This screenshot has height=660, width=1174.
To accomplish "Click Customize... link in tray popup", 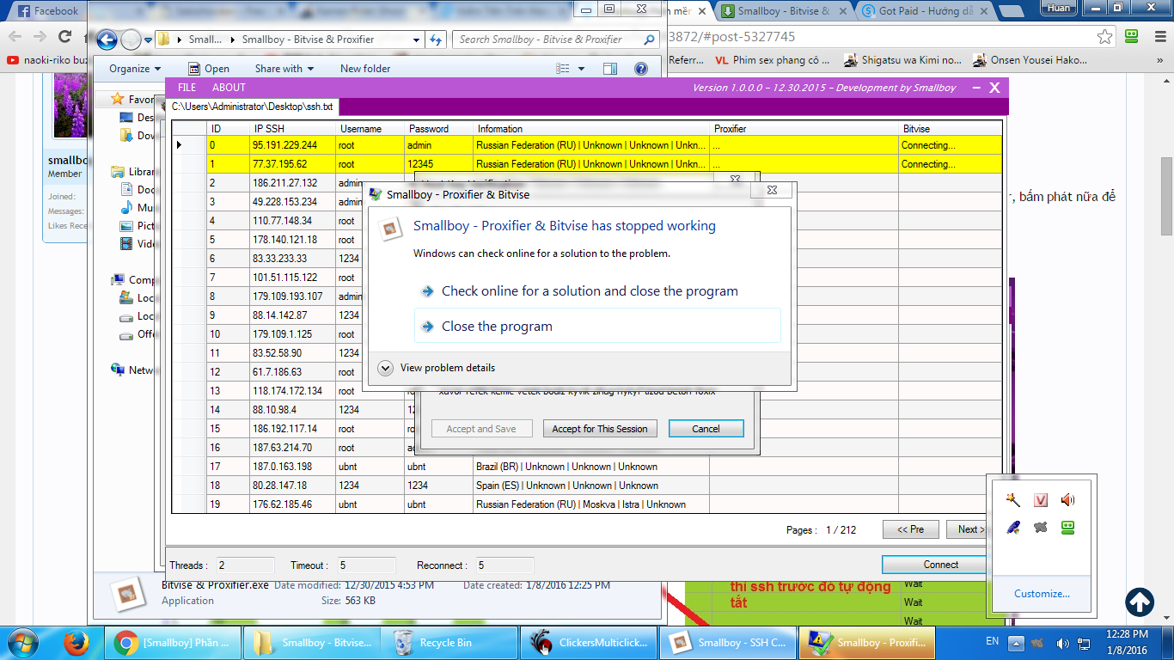I will click(x=1042, y=594).
